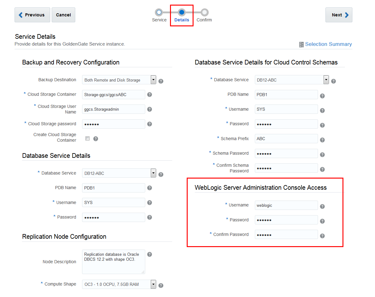Click the Cancel button

(x=63, y=15)
